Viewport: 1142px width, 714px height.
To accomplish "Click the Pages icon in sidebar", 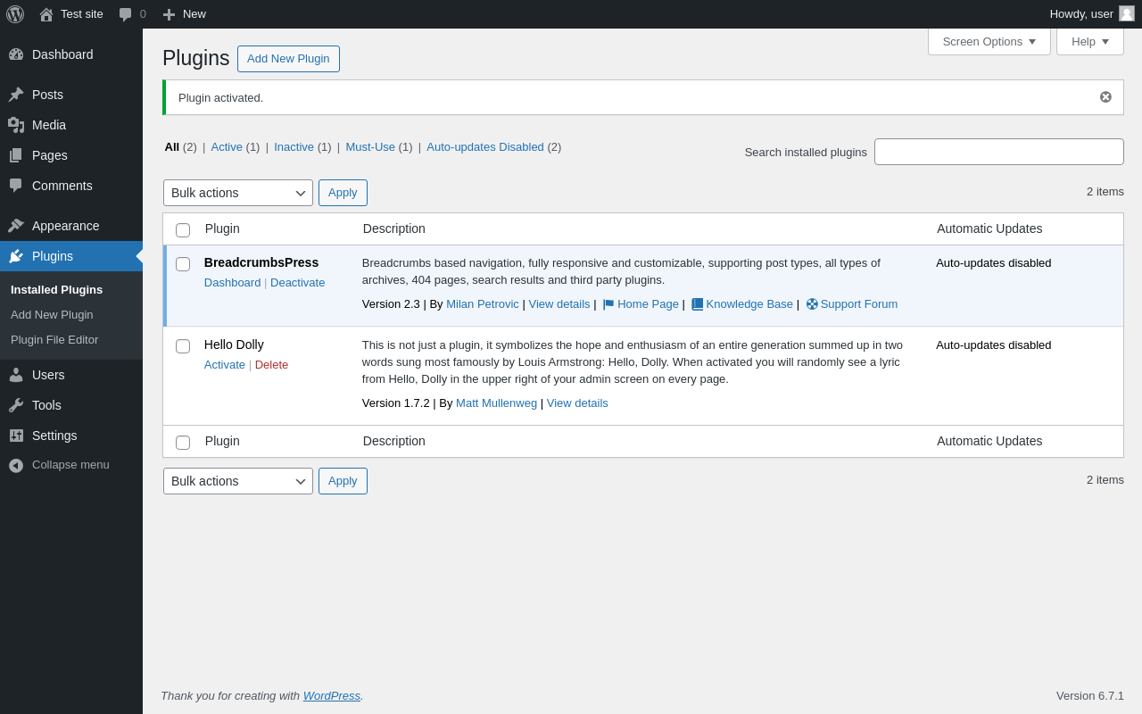I will pos(16,155).
